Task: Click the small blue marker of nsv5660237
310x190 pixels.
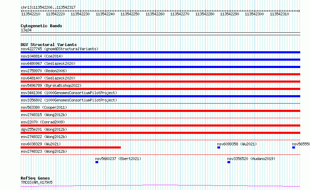Action: pyautogui.click(x=97, y=162)
